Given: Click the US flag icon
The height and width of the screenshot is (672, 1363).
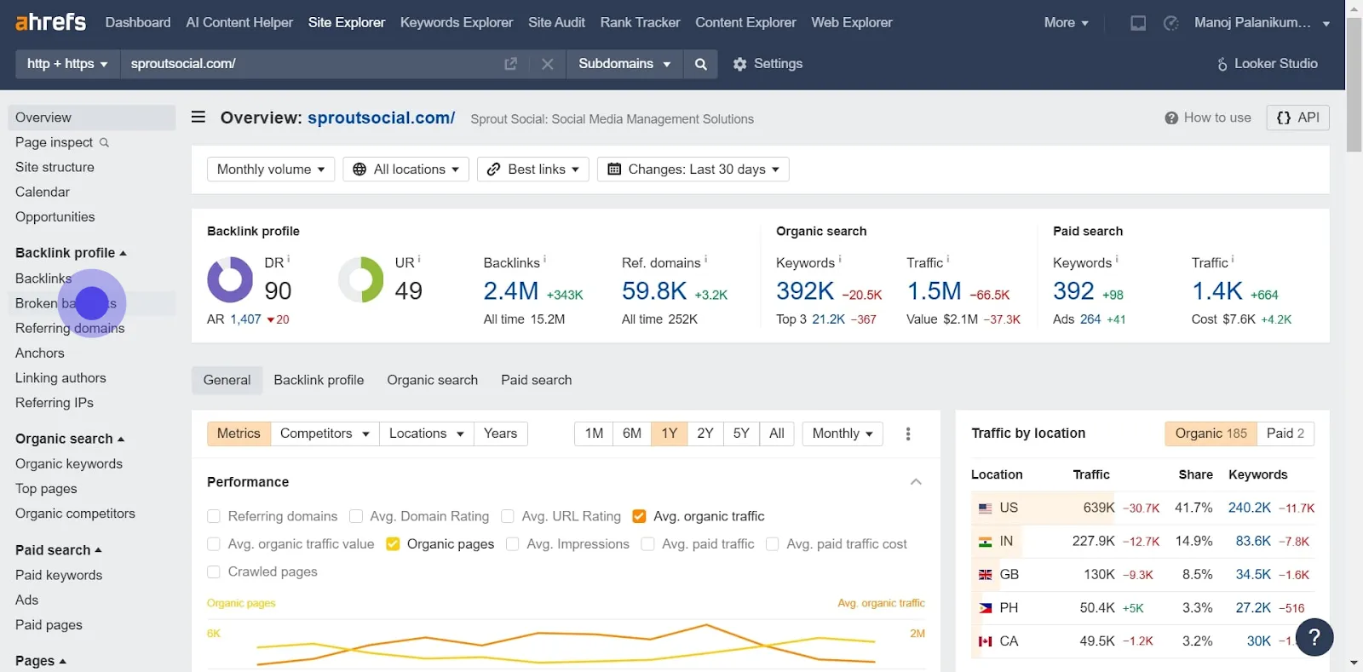Looking at the screenshot, I should click(985, 508).
